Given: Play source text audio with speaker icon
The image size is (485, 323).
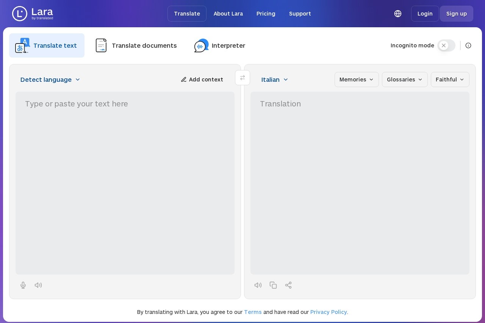Looking at the screenshot, I should (x=38, y=285).
